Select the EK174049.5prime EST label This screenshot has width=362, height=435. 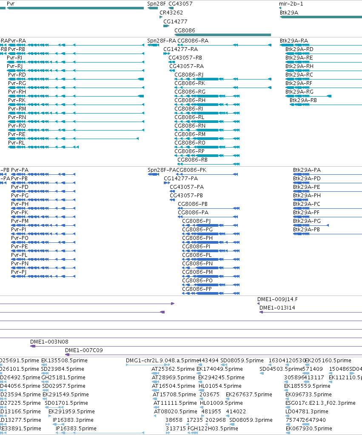pos(220,369)
